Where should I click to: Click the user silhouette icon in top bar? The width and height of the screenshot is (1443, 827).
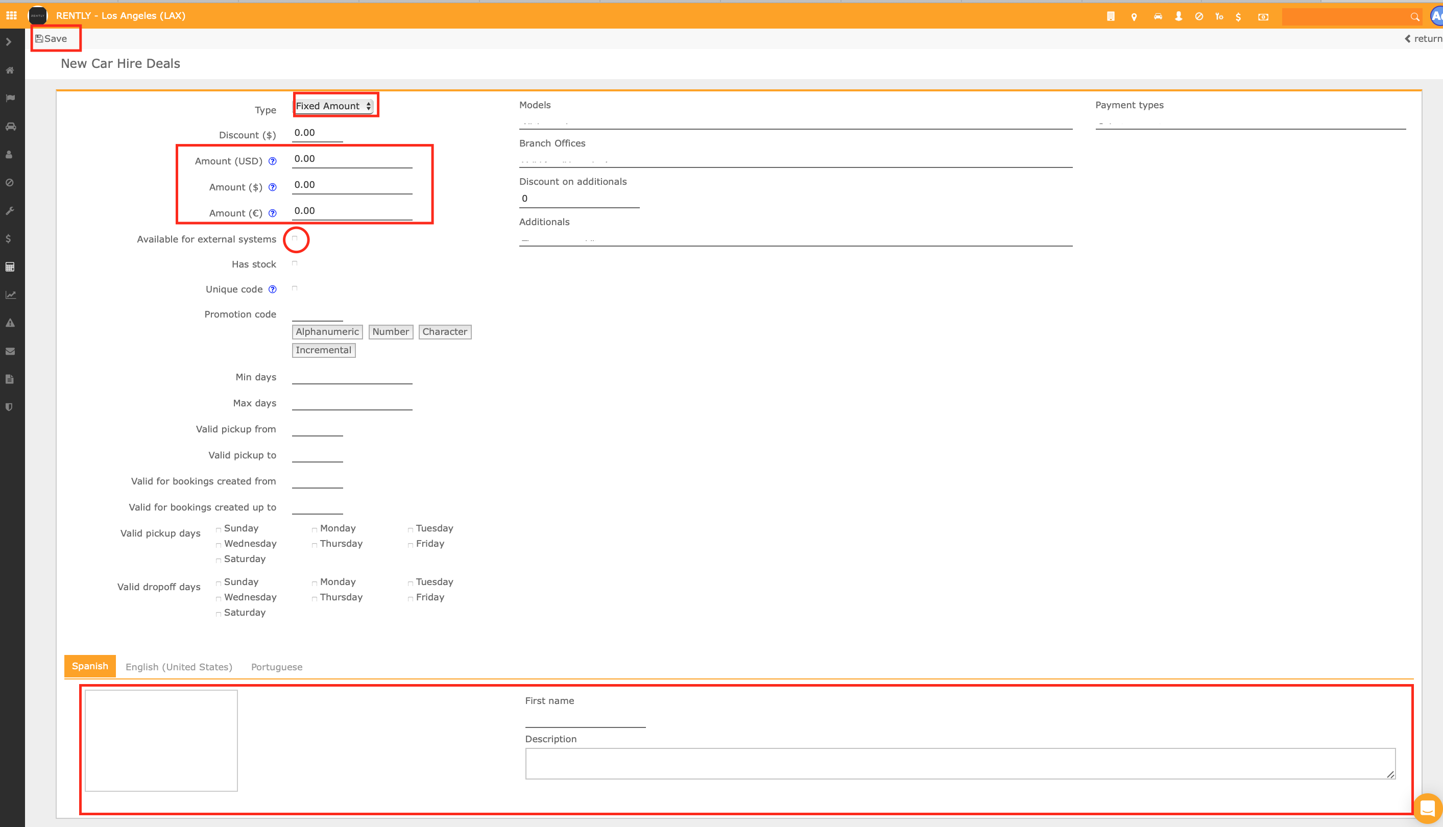point(1179,16)
